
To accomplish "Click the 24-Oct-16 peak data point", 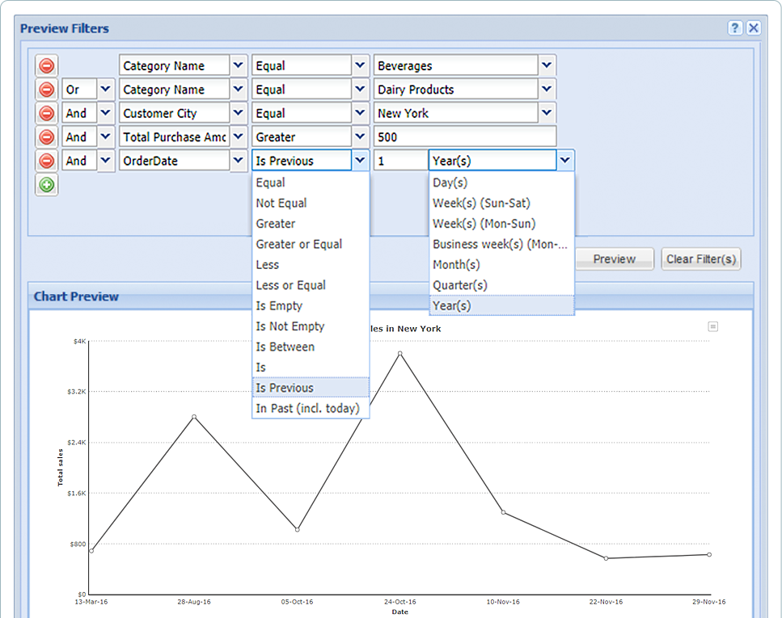I will pyautogui.click(x=400, y=353).
